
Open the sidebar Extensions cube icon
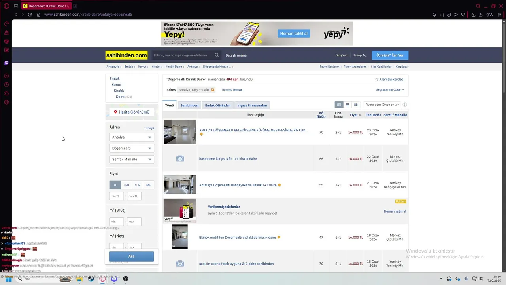(6, 93)
